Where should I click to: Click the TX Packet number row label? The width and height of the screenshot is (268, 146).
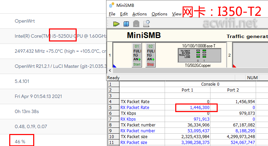click(x=138, y=125)
